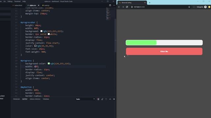Close the styles.css tab

(x=39, y=6)
